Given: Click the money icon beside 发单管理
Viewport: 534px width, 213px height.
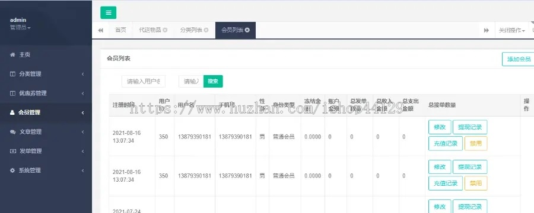Looking at the screenshot, I should click(x=12, y=151).
